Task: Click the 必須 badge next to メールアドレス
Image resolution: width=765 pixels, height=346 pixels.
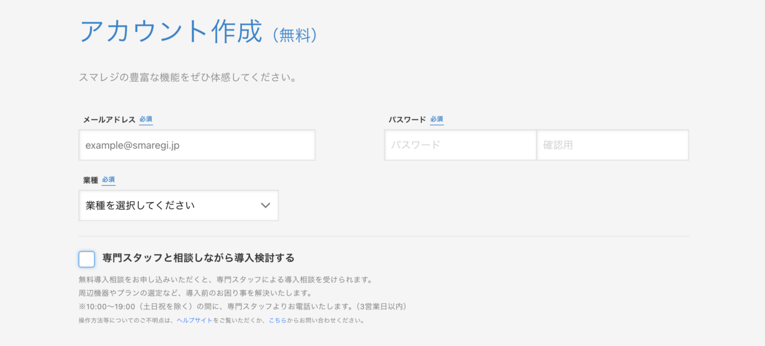Action: point(146,119)
